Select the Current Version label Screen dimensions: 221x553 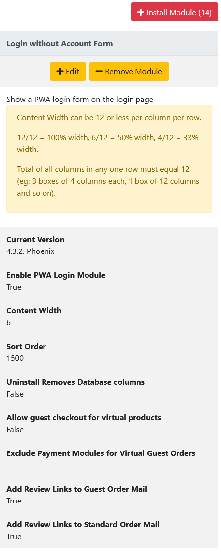[36, 240]
